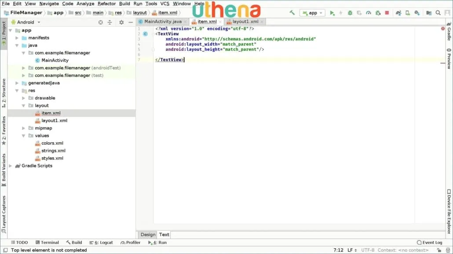
Task: Click Run with Coverage icon
Action: (x=359, y=13)
